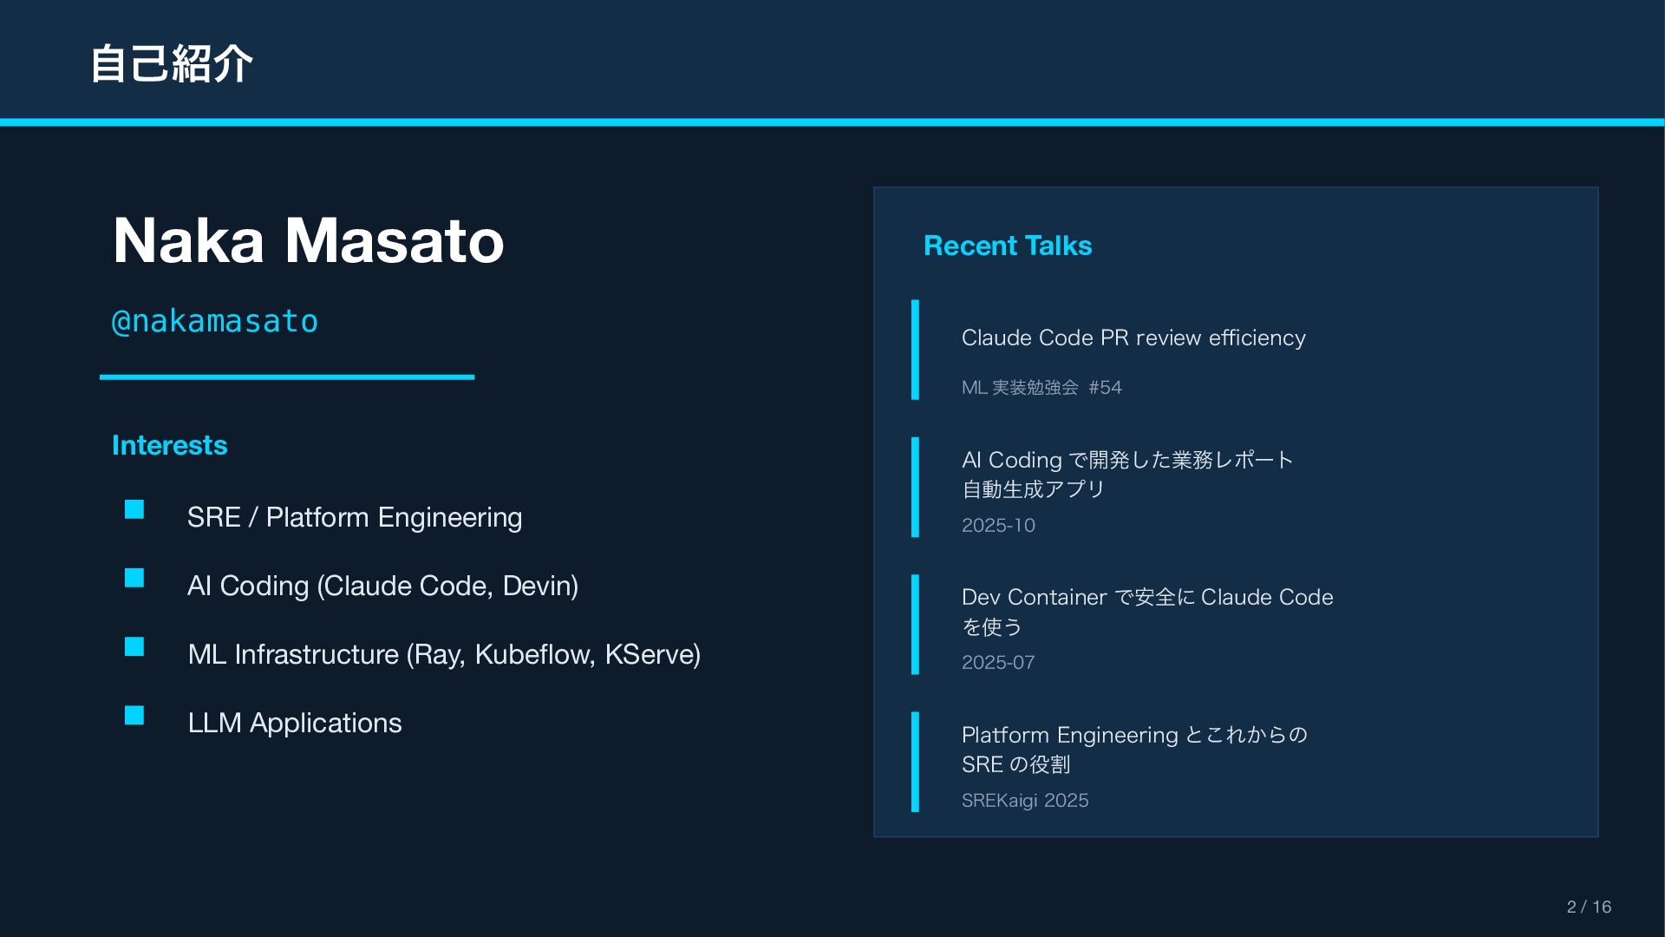Viewport: 1665px width, 937px height.
Task: Select the SRE / Platform Engineering text
Action: (x=354, y=517)
